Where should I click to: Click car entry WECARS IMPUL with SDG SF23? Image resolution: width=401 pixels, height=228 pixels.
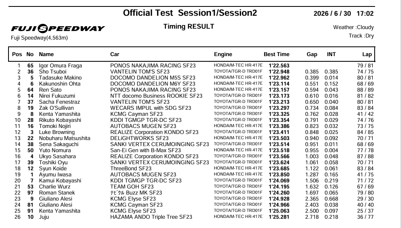[x=151, y=108]
